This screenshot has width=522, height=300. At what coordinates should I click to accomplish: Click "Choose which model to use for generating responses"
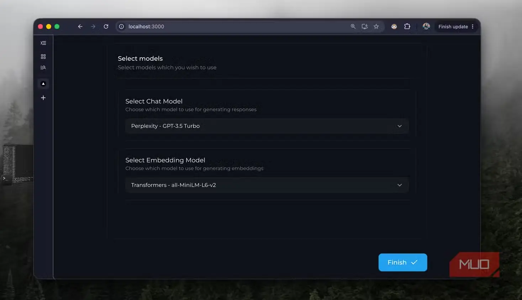point(191,109)
